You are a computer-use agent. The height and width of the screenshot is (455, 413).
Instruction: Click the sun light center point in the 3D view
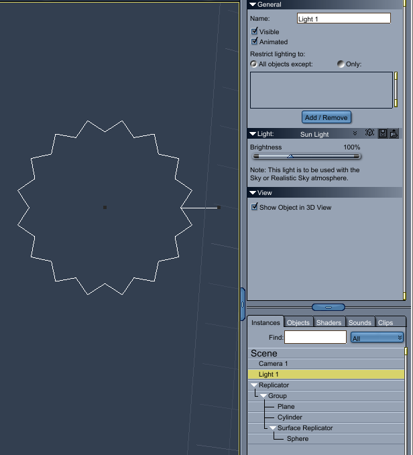[105, 208]
